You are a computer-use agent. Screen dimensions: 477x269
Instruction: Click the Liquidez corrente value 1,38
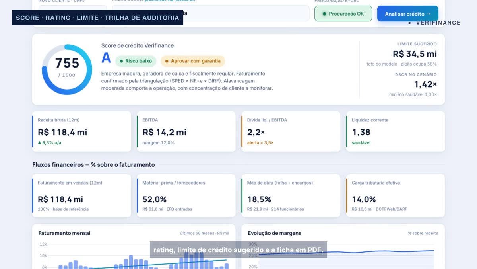pyautogui.click(x=361, y=132)
